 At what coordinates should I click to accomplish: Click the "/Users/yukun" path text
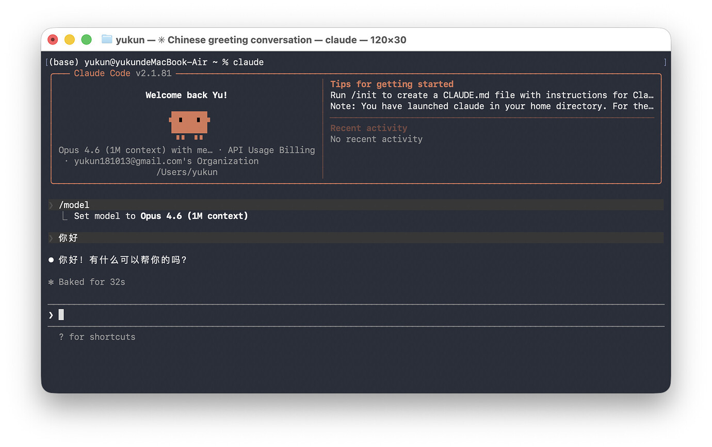coord(187,172)
